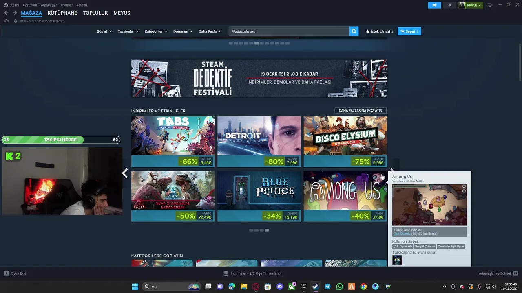This screenshot has height=293, width=522.
Task: Open Epic Games Launcher from taskbar
Action: pos(303,286)
